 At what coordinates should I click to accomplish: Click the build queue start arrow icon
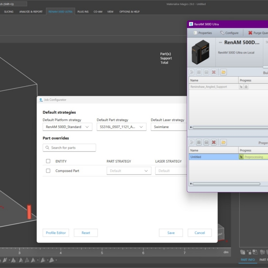192,72
